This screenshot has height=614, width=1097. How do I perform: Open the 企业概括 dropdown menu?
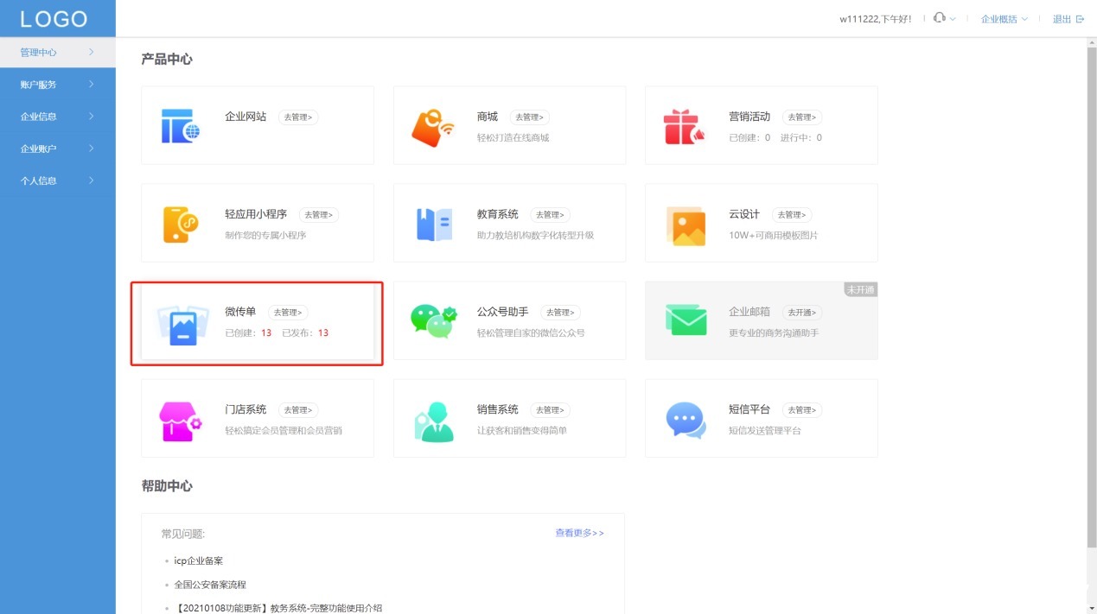[x=1000, y=17]
